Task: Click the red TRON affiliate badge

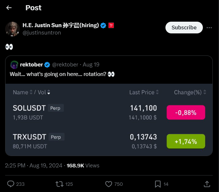Action: (x=111, y=25)
